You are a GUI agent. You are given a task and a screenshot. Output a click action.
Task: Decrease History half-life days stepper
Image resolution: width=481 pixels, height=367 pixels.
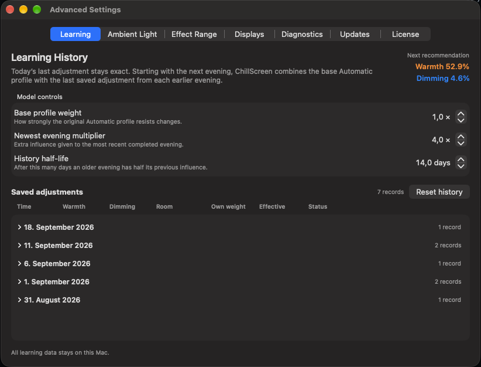(x=461, y=166)
